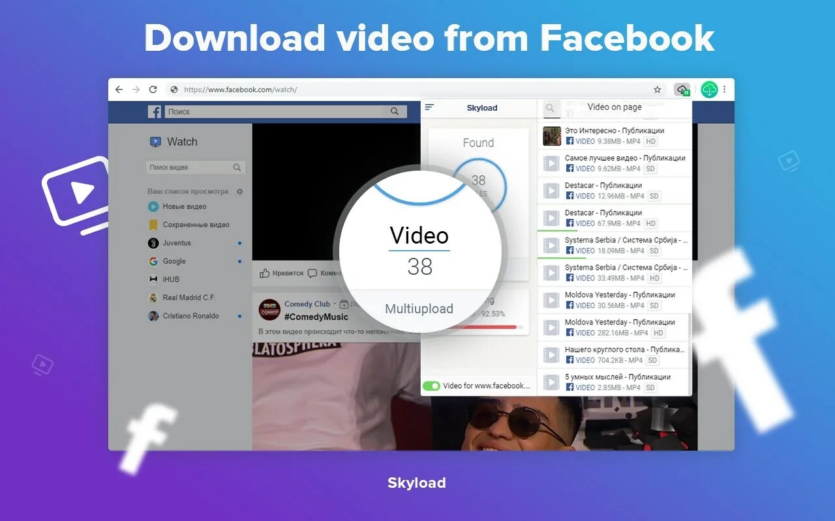Click the Watch TV icon
835x521 pixels.
tap(155, 141)
